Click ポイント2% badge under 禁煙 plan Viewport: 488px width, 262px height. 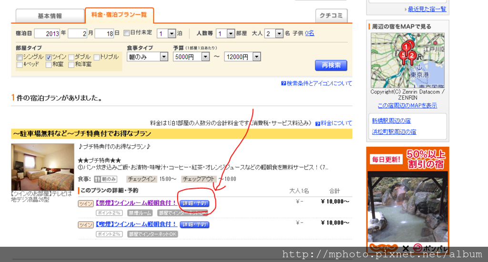[109, 213]
